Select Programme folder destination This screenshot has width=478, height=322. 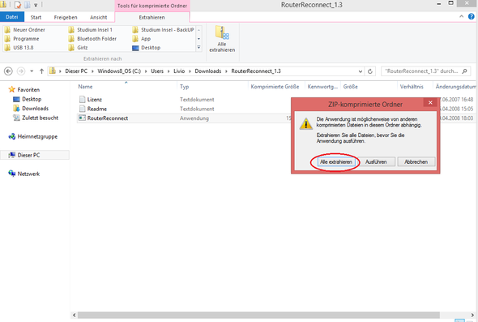tap(22, 39)
